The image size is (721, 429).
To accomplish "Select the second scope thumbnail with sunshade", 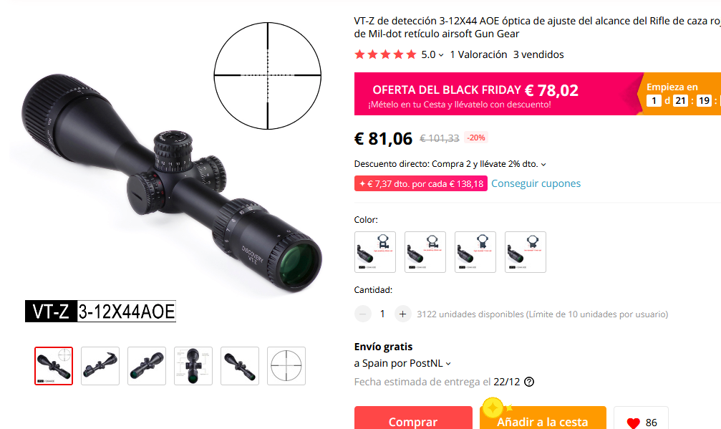I will tap(100, 366).
